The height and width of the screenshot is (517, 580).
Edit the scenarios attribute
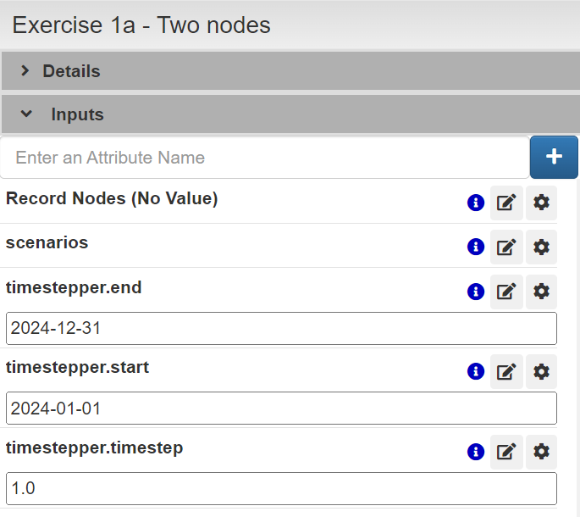(506, 247)
